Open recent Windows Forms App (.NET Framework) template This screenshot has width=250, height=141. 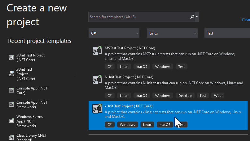[29, 121]
